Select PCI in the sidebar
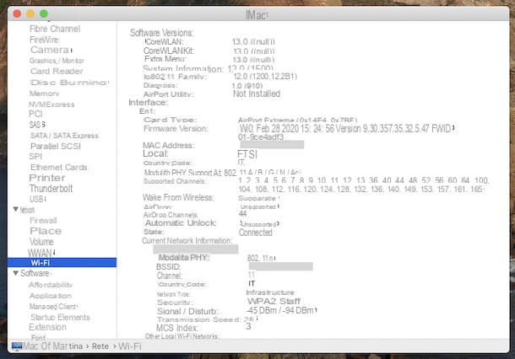515x359 pixels. [x=35, y=114]
